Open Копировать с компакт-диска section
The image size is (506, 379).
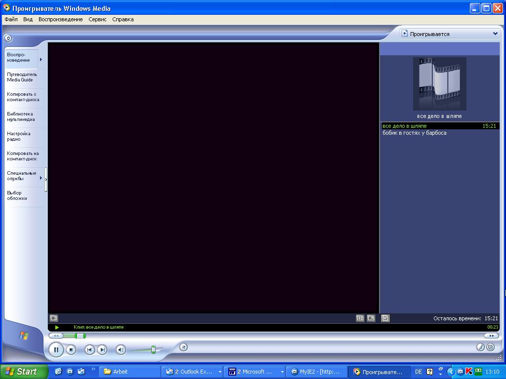click(23, 97)
